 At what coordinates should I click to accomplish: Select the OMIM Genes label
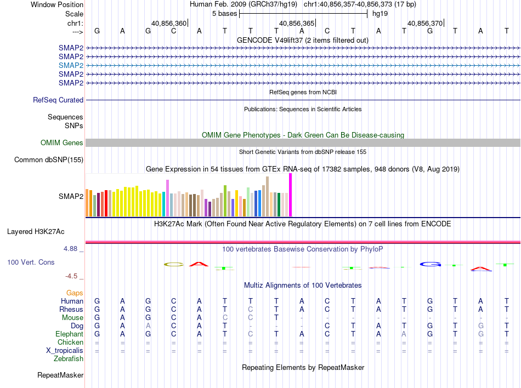pyautogui.click(x=61, y=142)
